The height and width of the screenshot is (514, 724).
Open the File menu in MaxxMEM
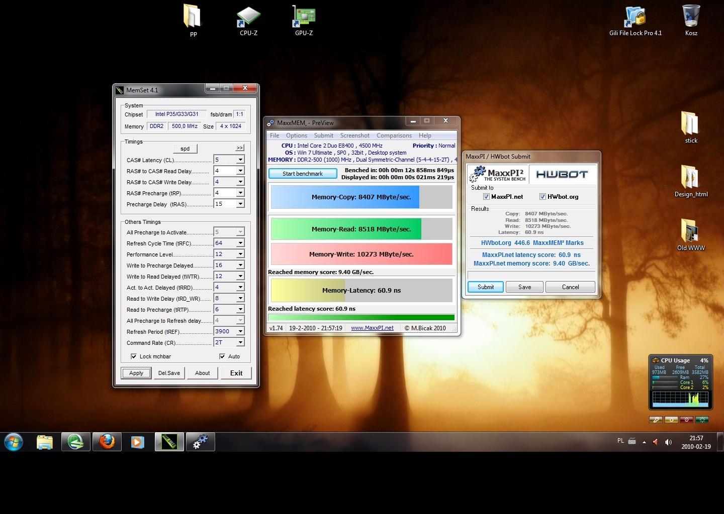(275, 136)
